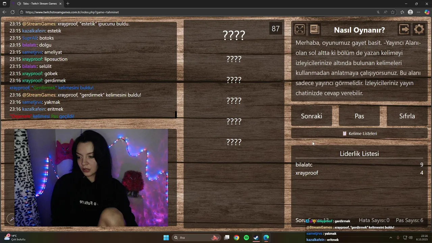Open the game settings gear icon
Viewport: 432px width, 243px height.
coord(419,29)
